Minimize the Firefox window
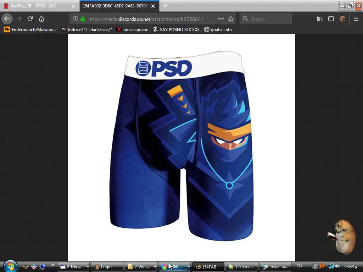363x272 pixels. tap(342, 6)
